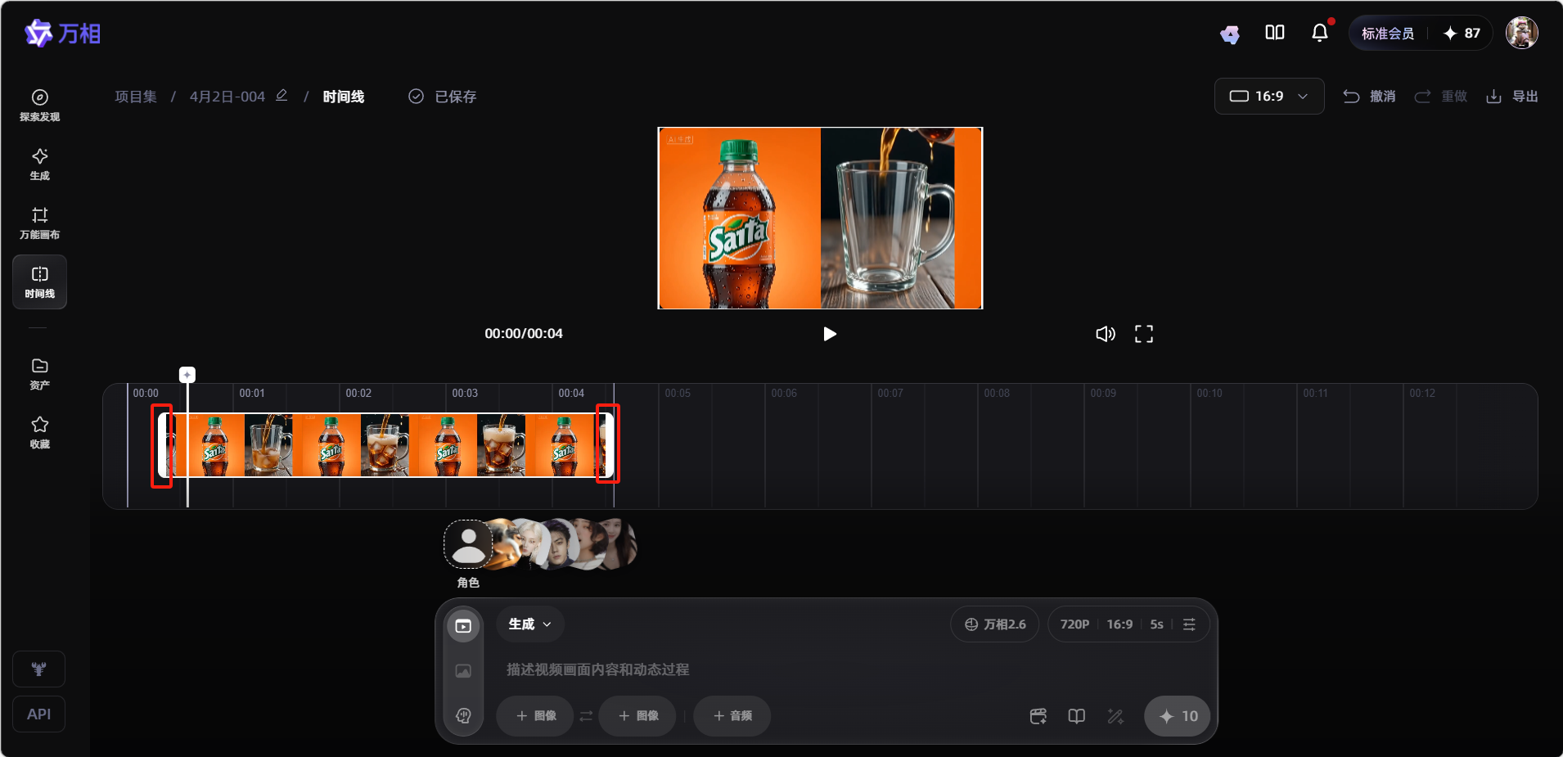Image resolution: width=1563 pixels, height=757 pixels.
Task: Switch to video generation mode icon
Action: tap(463, 626)
